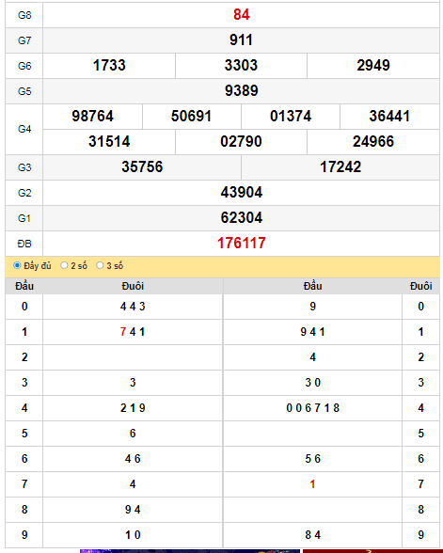Click the '5 6' head digits cell
Viewport: 443px width, 553px height.
click(312, 459)
